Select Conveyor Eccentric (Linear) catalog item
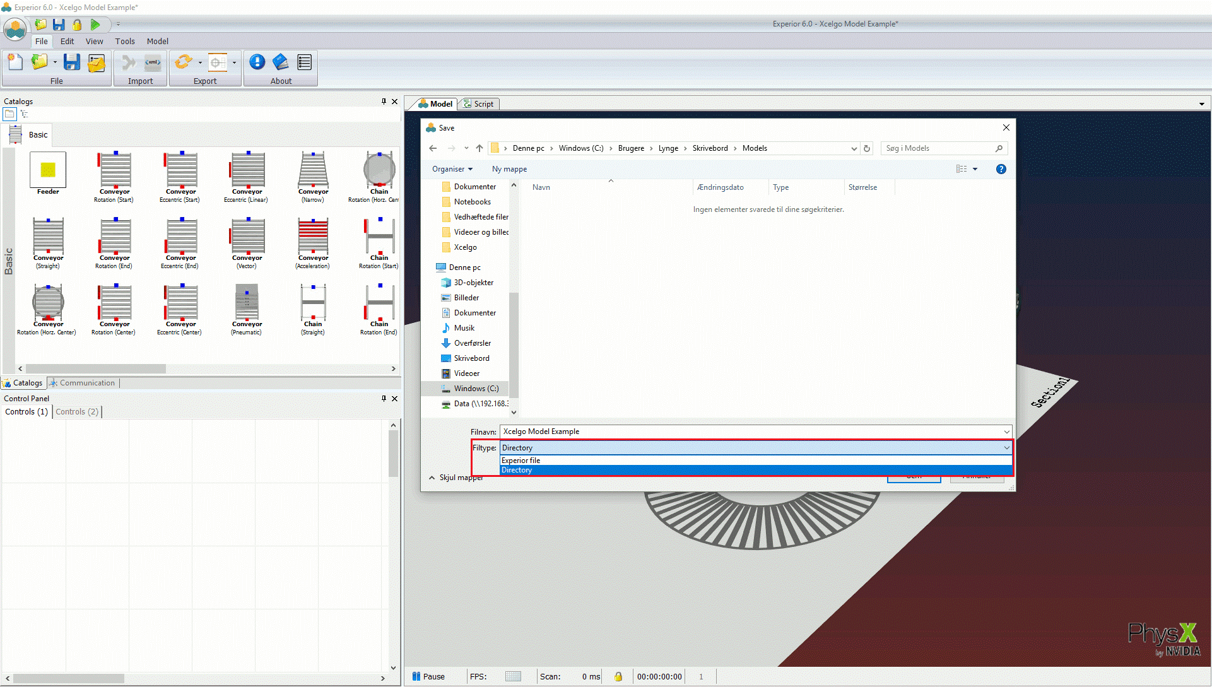1212x687 pixels. (x=247, y=177)
